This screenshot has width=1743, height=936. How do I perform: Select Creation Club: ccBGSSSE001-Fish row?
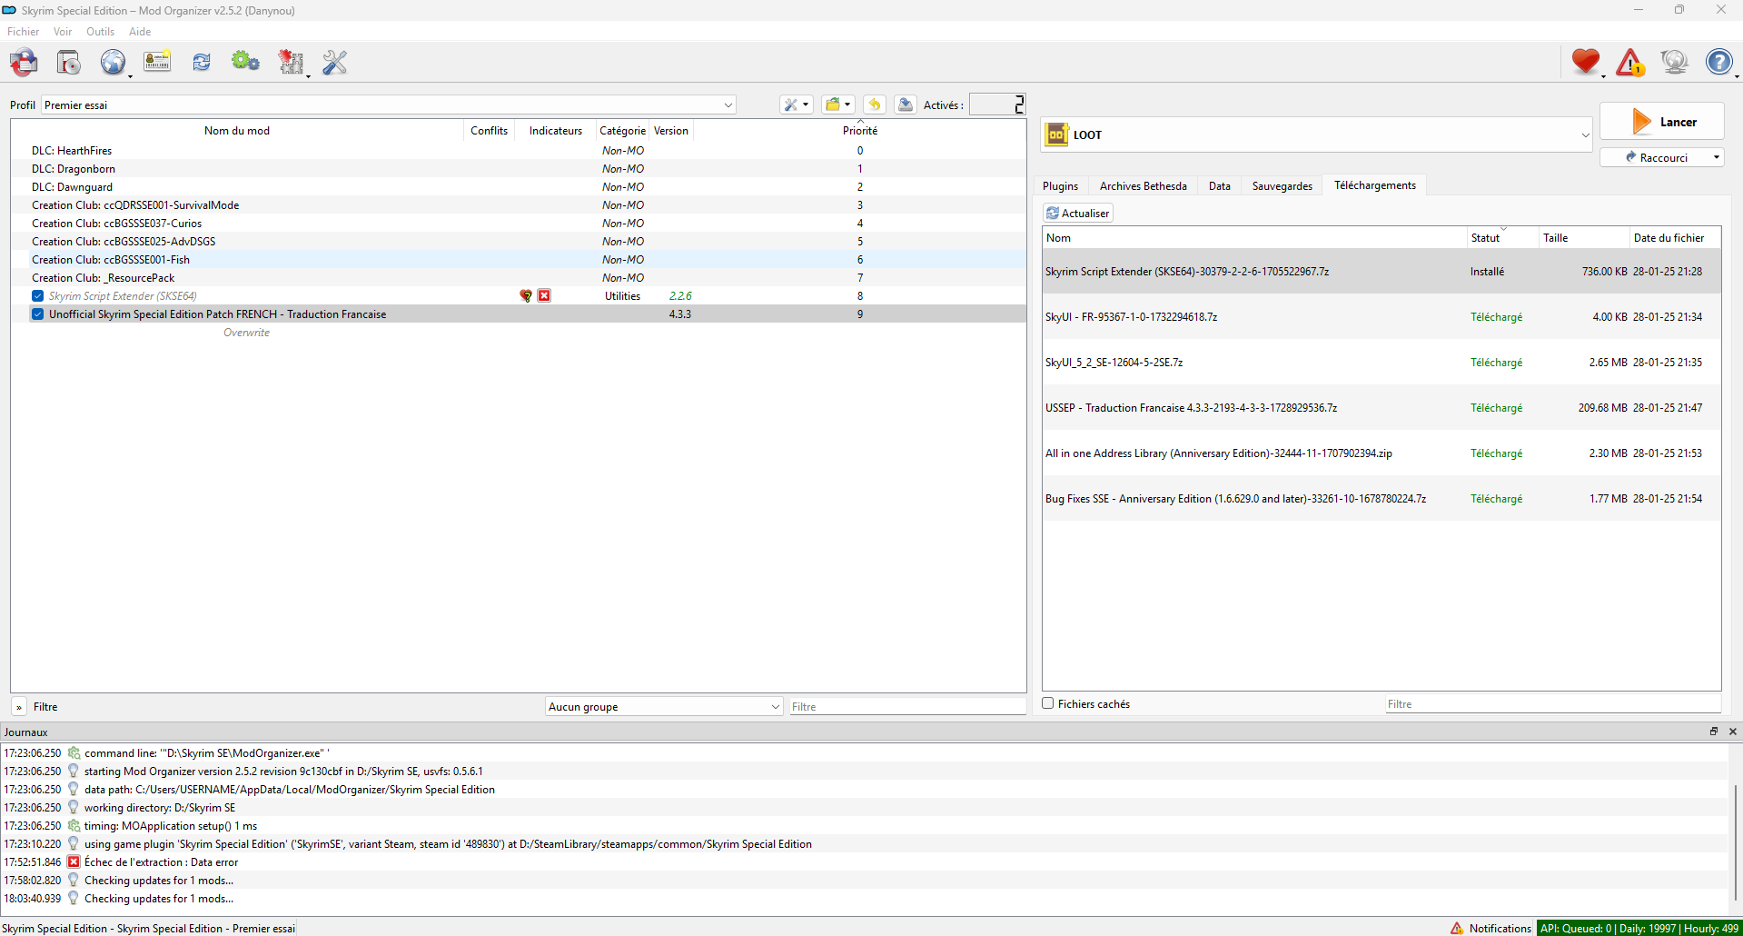pos(519,259)
